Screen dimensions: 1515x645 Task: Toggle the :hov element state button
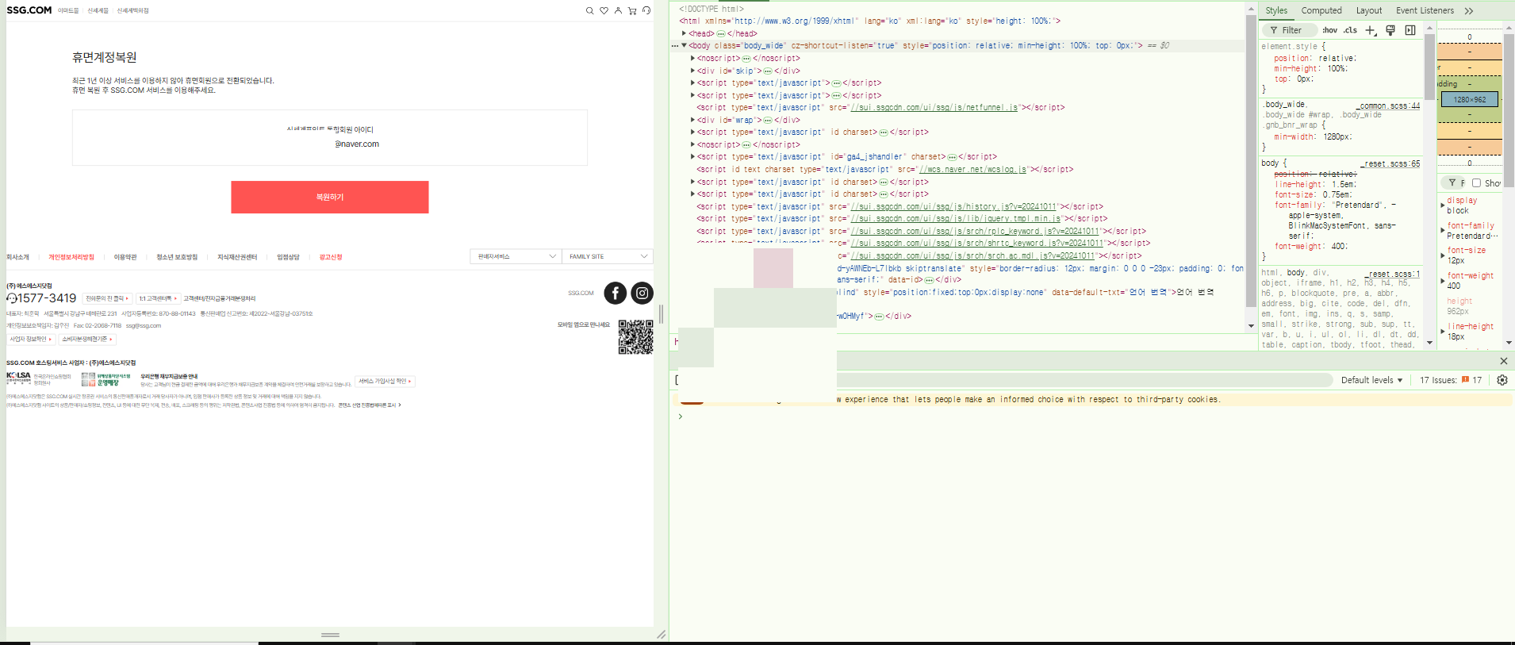(x=1330, y=30)
